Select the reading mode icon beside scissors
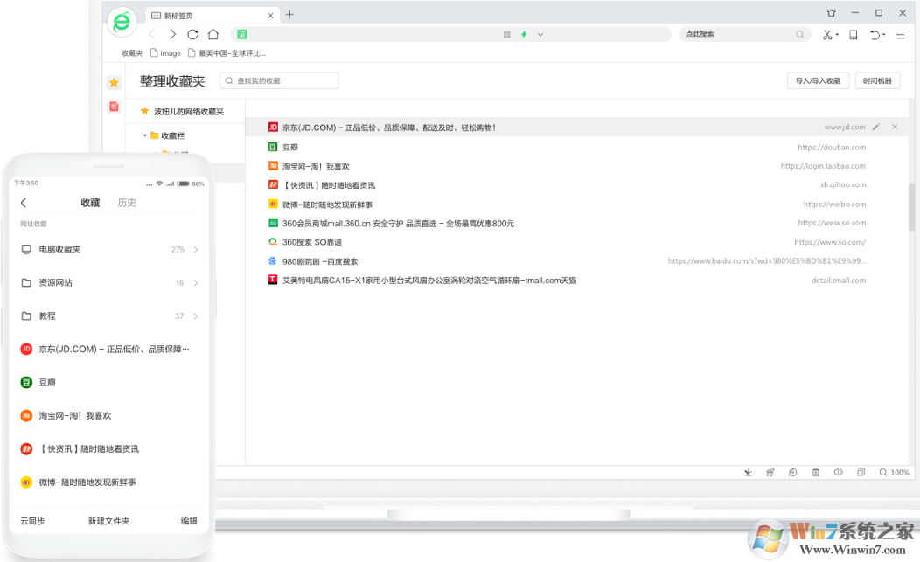 853,34
